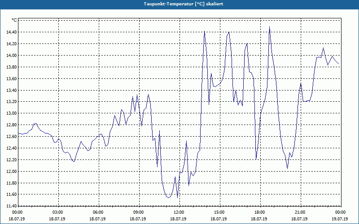Click the 18.07.19 date under 21:00
This screenshot has width=359, height=224.
tap(299, 219)
